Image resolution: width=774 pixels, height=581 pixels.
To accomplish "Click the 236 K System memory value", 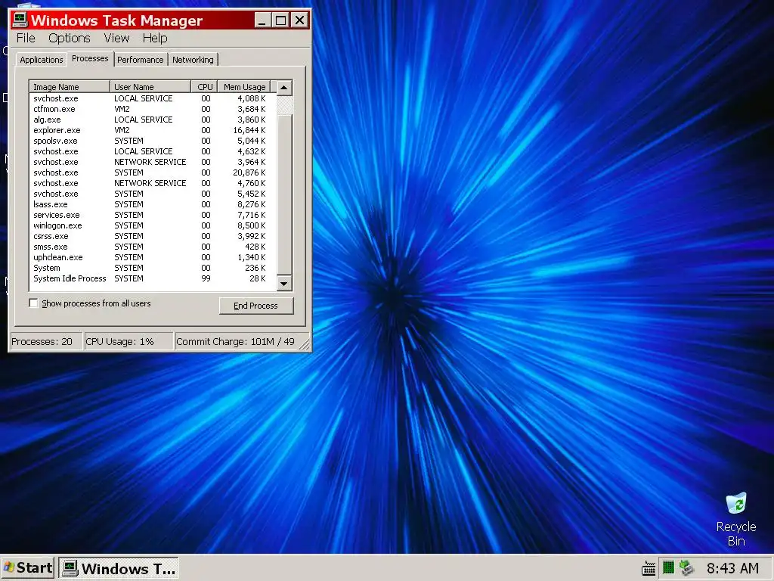I will pos(255,269).
